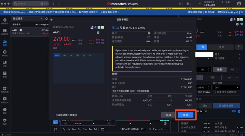Click the 高級 advanced popout arrow icon

[239, 111]
